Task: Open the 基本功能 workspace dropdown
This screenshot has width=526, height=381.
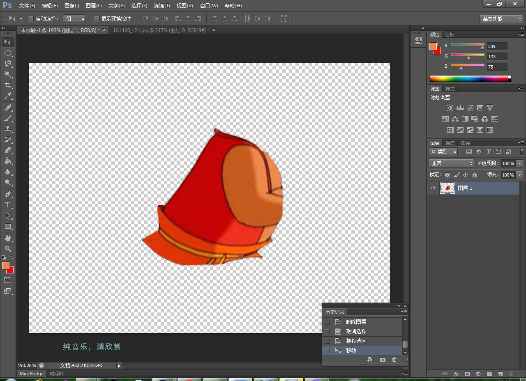Action: coord(501,19)
